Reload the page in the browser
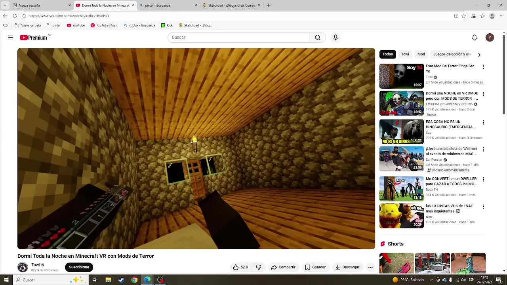The image size is (507, 285). (x=15, y=16)
